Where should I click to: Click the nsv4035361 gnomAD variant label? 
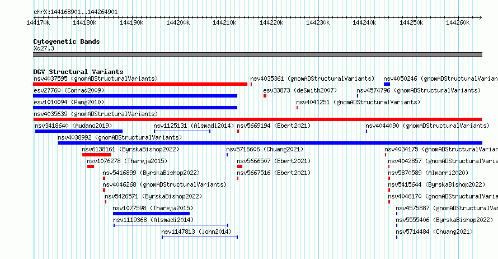[312, 78]
